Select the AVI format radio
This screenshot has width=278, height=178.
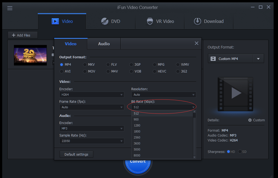(x=62, y=71)
